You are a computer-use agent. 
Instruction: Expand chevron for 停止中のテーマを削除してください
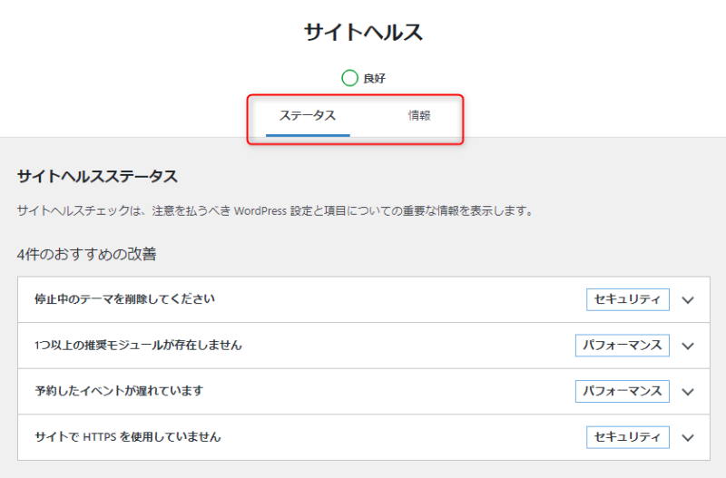pyautogui.click(x=687, y=300)
